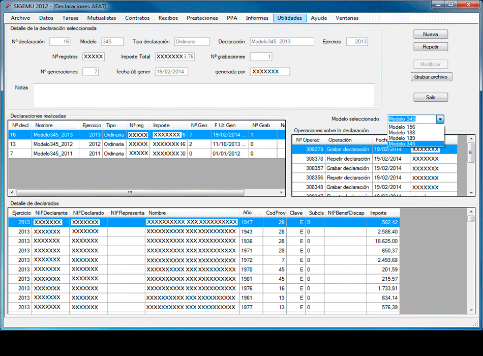Open the Datos menu
The height and width of the screenshot is (356, 483).
[46, 18]
